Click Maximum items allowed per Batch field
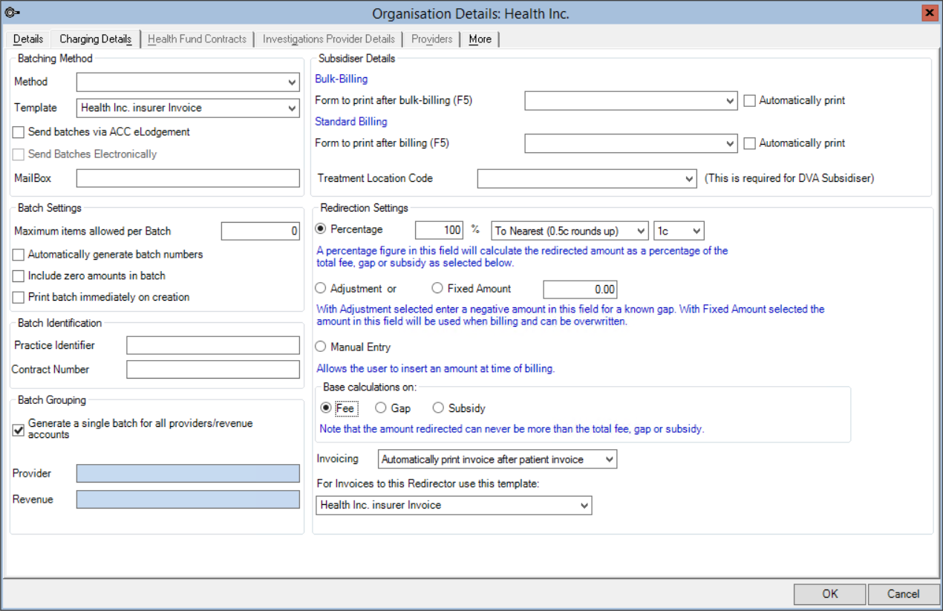 261,232
